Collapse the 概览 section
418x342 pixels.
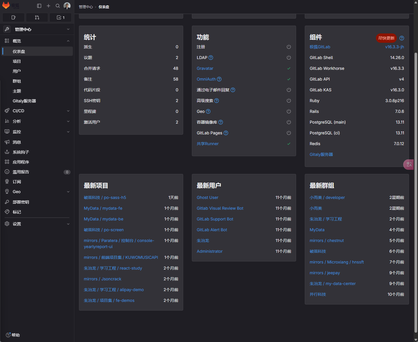tap(37, 41)
